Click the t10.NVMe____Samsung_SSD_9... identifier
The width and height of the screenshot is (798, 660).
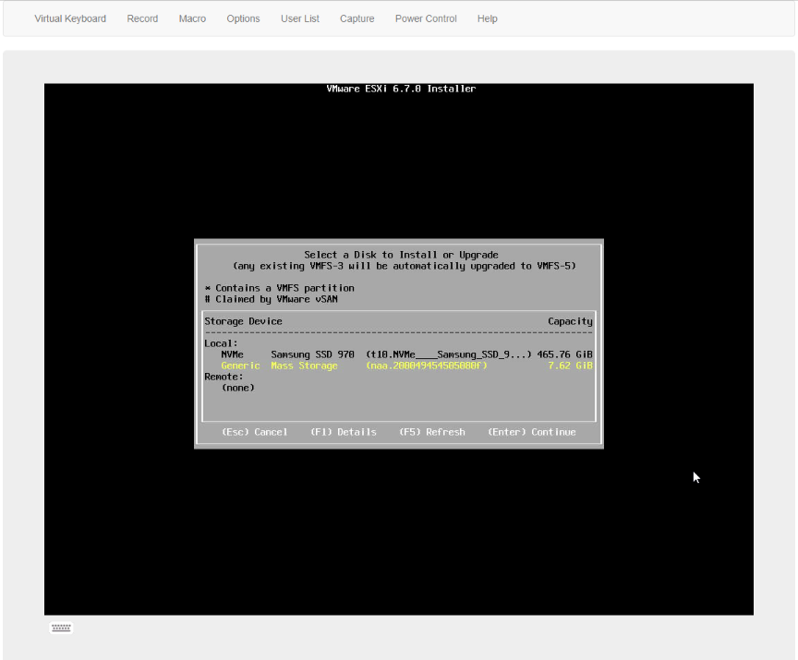point(448,354)
